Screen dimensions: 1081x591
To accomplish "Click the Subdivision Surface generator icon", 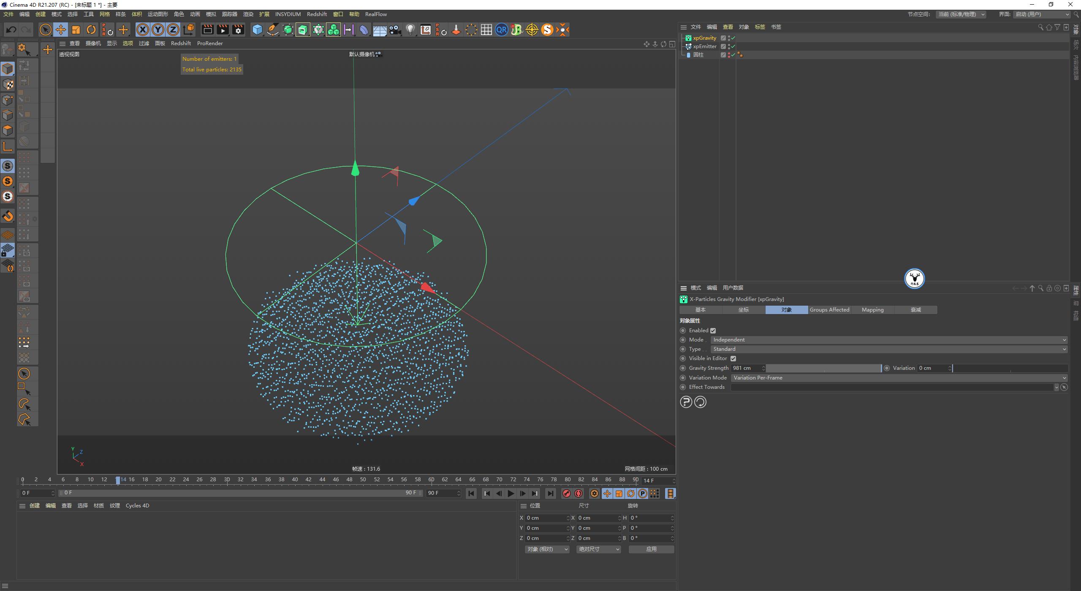I will [288, 30].
